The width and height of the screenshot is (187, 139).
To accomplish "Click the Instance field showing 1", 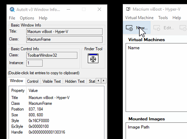I will [34, 63].
